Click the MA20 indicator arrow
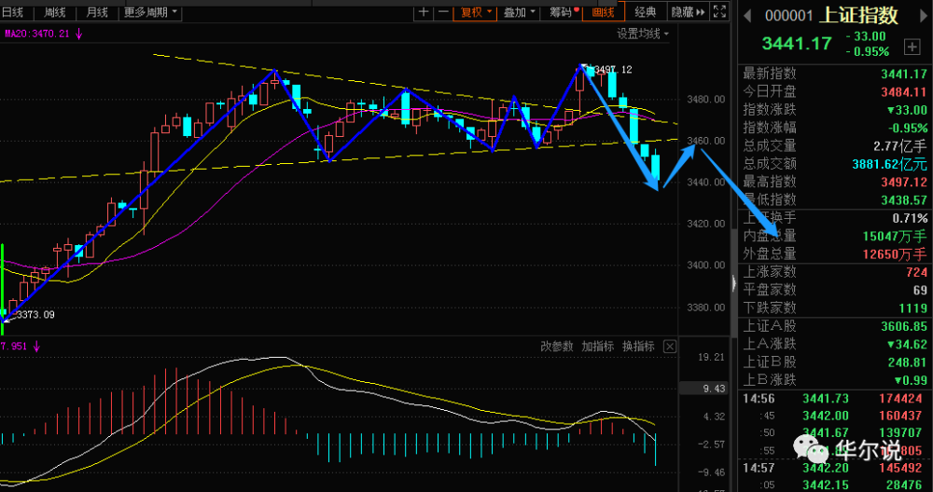This screenshot has width=933, height=492. click(78, 34)
